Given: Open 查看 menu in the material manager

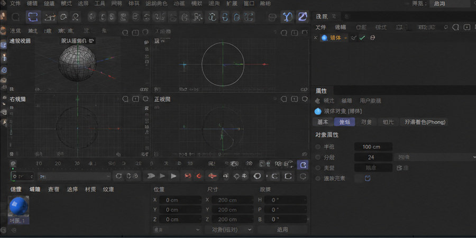Looking at the screenshot, I should tap(53, 189).
